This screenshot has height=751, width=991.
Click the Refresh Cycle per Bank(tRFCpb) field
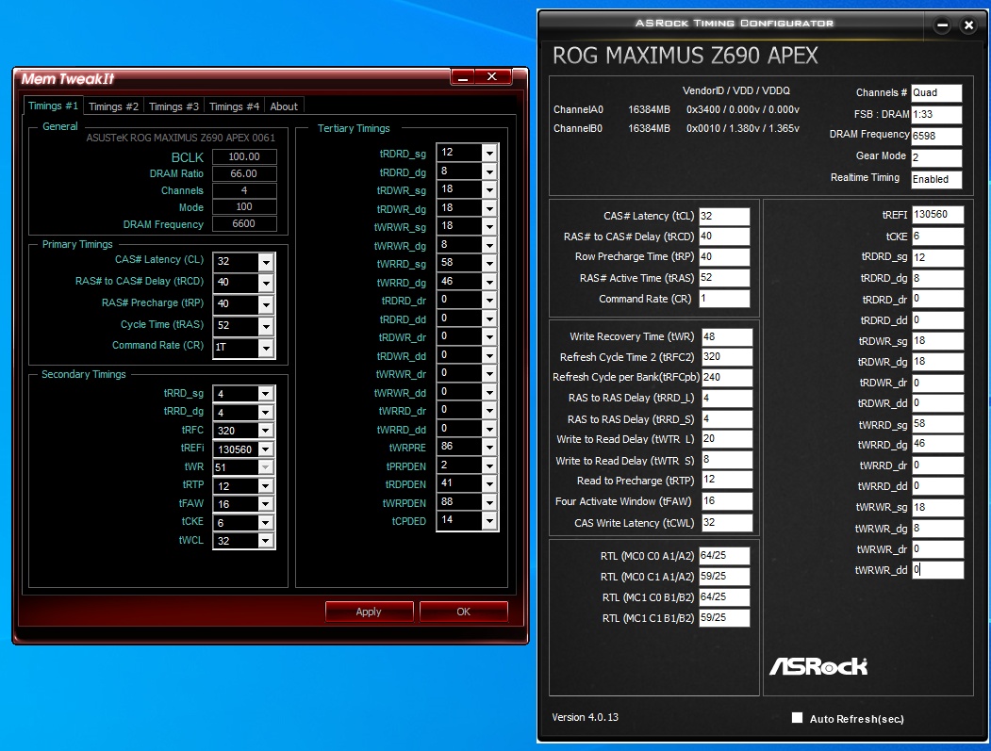[x=727, y=377]
